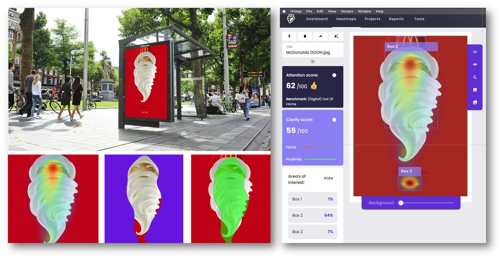This screenshot has width=502, height=259.
Task: Click the 62 /100 attention score value
Action: pyautogui.click(x=297, y=86)
